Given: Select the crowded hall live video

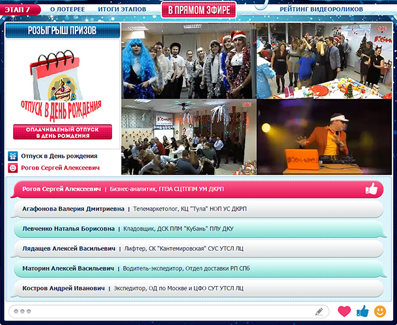Looking at the screenshot, I should (189, 137).
